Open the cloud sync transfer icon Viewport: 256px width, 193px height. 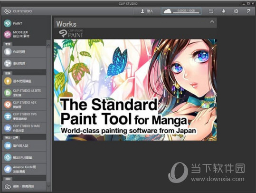tap(211, 11)
